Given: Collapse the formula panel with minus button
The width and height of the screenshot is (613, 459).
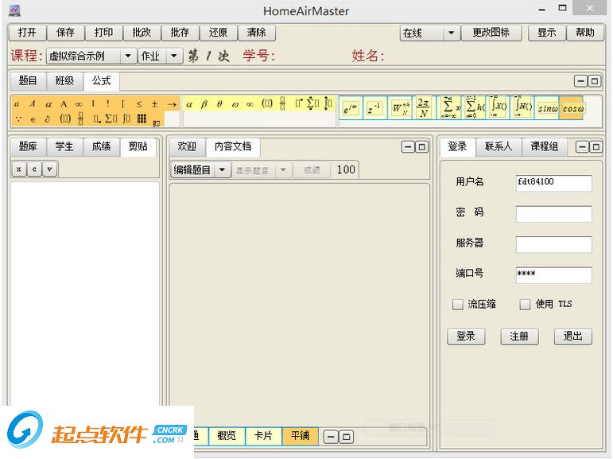Looking at the screenshot, I should tap(580, 81).
